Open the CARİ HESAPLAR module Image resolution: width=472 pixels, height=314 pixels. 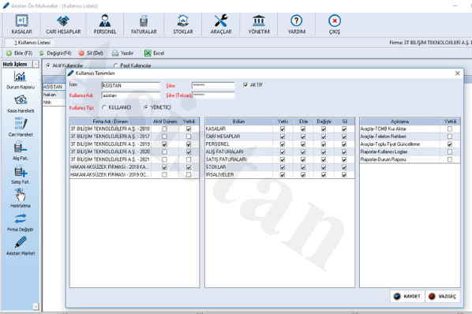tap(63, 24)
